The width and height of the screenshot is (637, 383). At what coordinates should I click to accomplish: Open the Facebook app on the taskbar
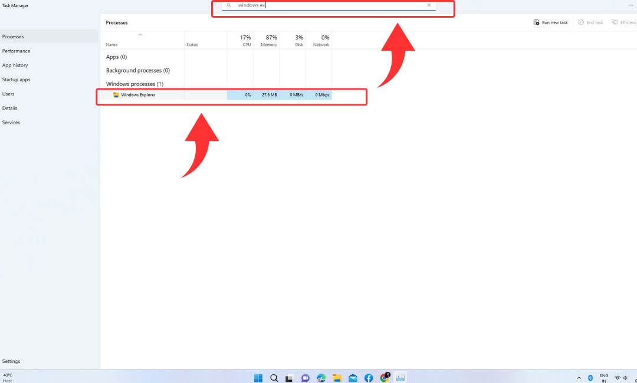tap(369, 378)
